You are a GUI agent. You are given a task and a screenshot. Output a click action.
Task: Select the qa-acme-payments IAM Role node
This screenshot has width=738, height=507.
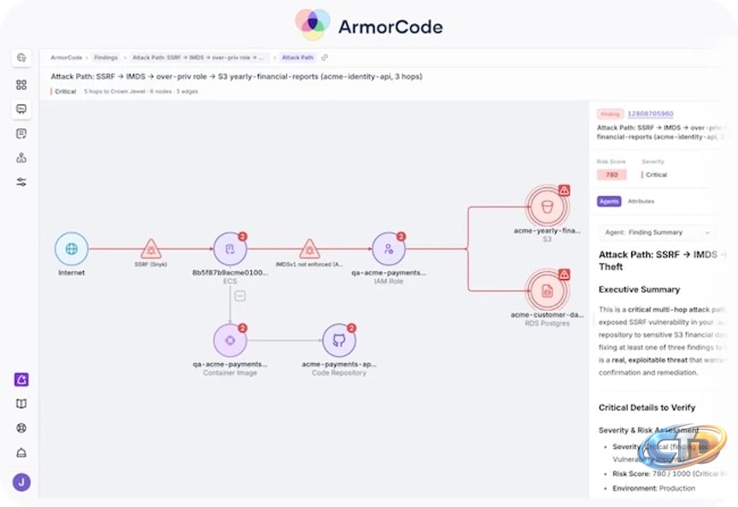click(389, 248)
